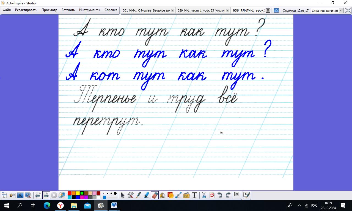Image resolution: width=352 pixels, height=211 pixels.
Task: Open the taskbar notification center icon
Action: pos(343,205)
